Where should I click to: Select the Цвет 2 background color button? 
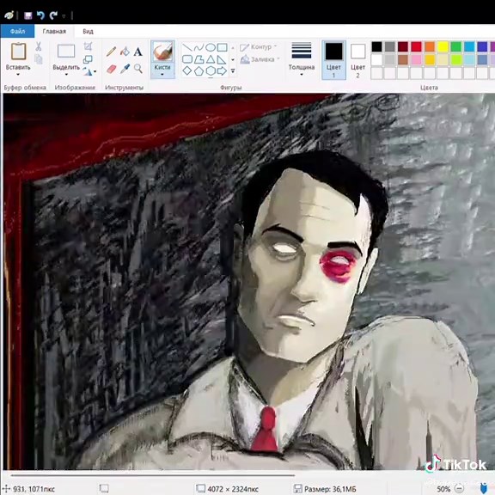coord(358,59)
